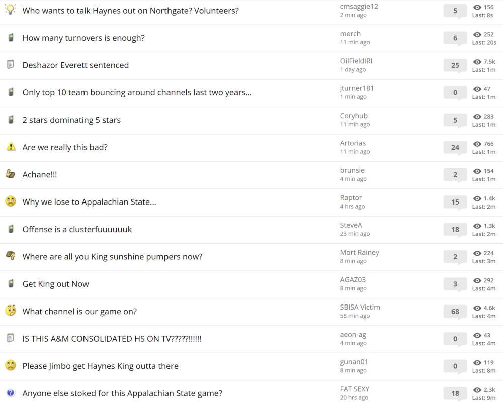Open Mort Rainey's user profile
The height and width of the screenshot is (407, 503).
359,252
